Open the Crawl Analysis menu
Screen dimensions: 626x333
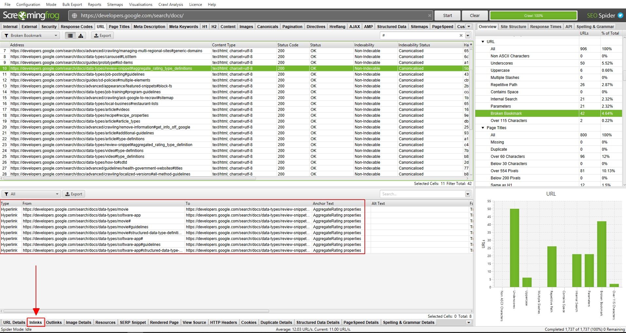[171, 5]
